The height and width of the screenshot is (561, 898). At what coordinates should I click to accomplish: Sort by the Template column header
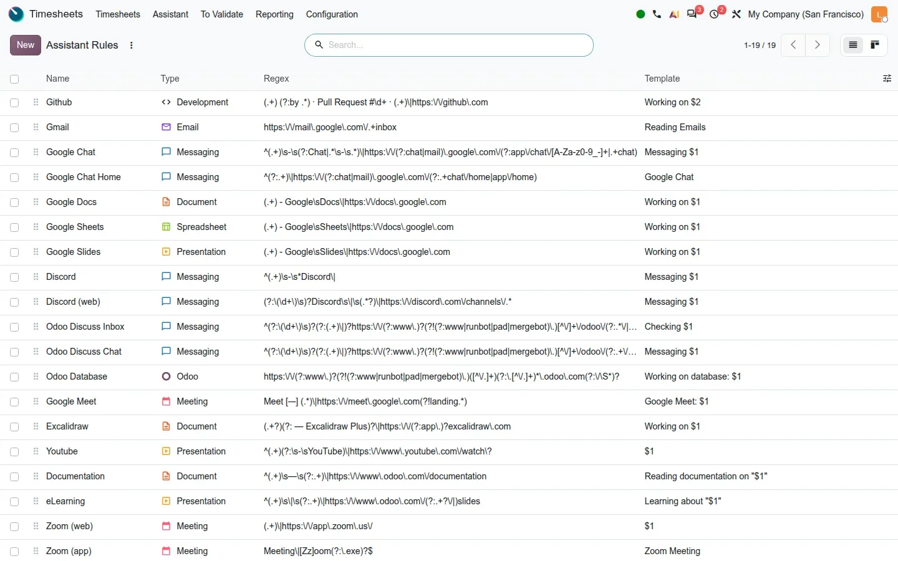662,79
